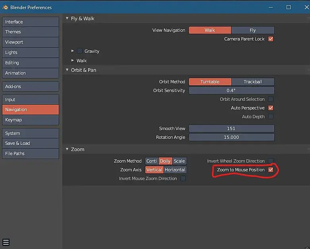Open the Interface preferences tab
The height and width of the screenshot is (249, 310).
(x=31, y=22)
